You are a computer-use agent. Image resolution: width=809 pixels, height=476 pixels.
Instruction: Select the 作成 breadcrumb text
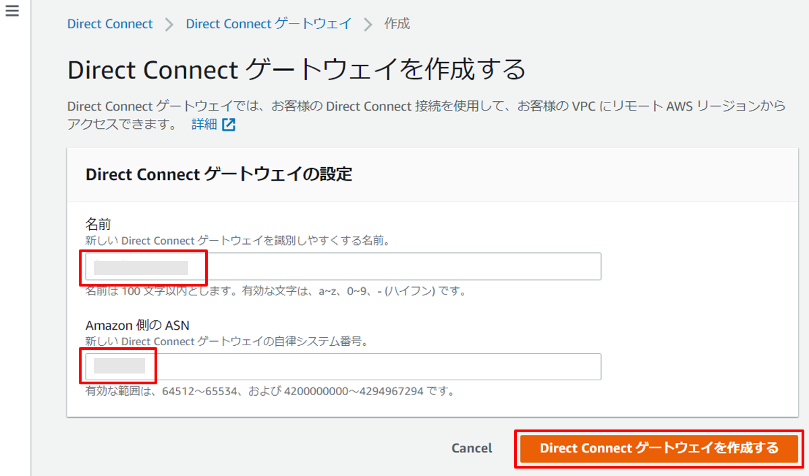[397, 24]
